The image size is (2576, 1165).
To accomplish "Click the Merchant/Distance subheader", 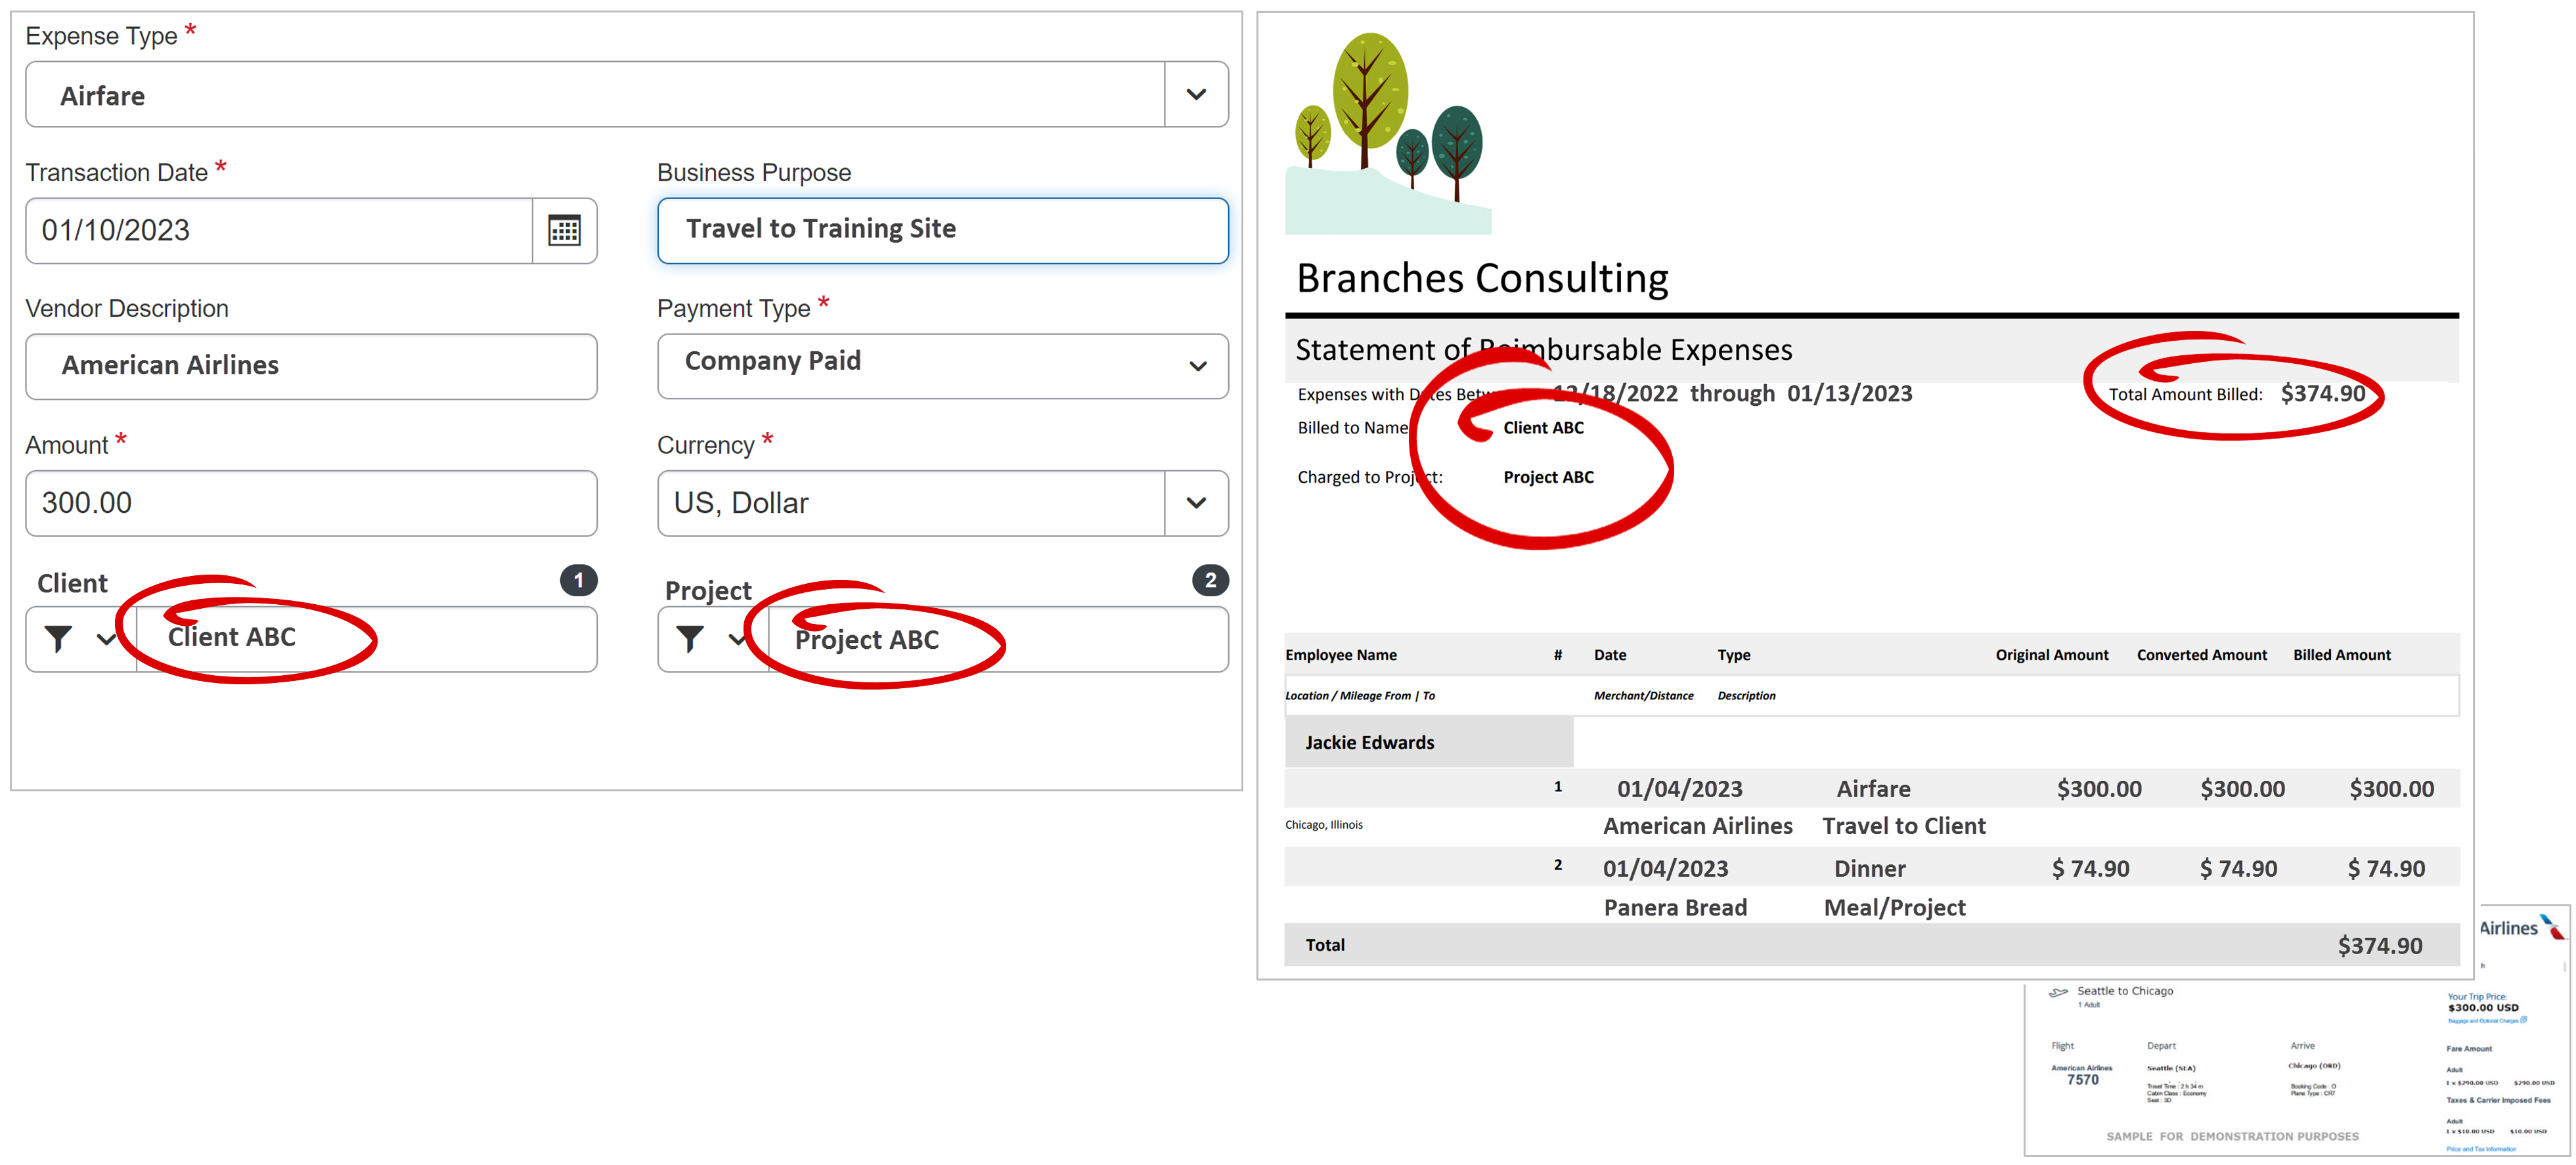I will (x=1643, y=696).
